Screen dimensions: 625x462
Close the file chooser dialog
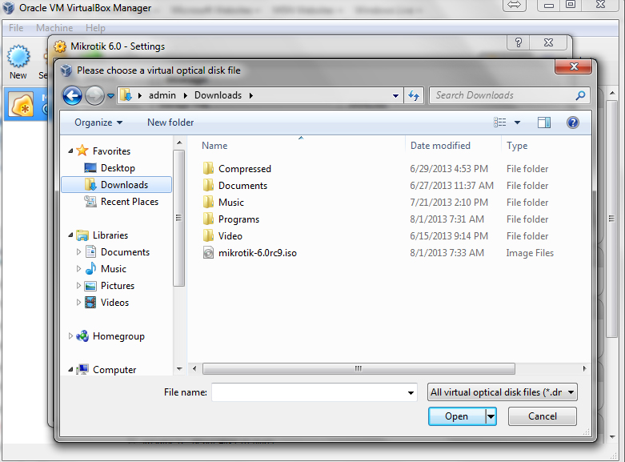[574, 66]
